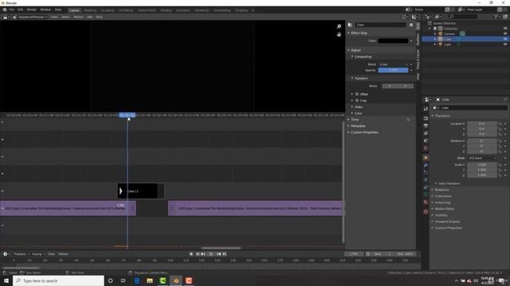Toggle visibility of the Collection in outliner

coord(505,29)
